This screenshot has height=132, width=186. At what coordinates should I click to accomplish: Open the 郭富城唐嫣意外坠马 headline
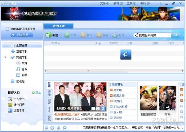[x=67, y=119]
